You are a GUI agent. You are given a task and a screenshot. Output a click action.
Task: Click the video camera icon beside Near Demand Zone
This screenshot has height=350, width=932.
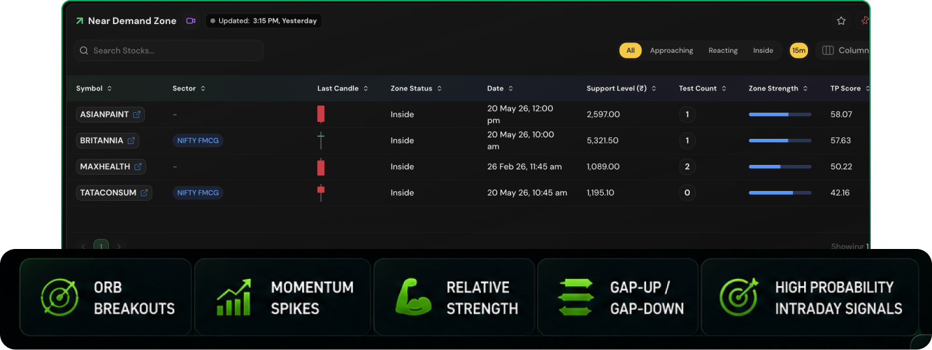click(x=191, y=21)
